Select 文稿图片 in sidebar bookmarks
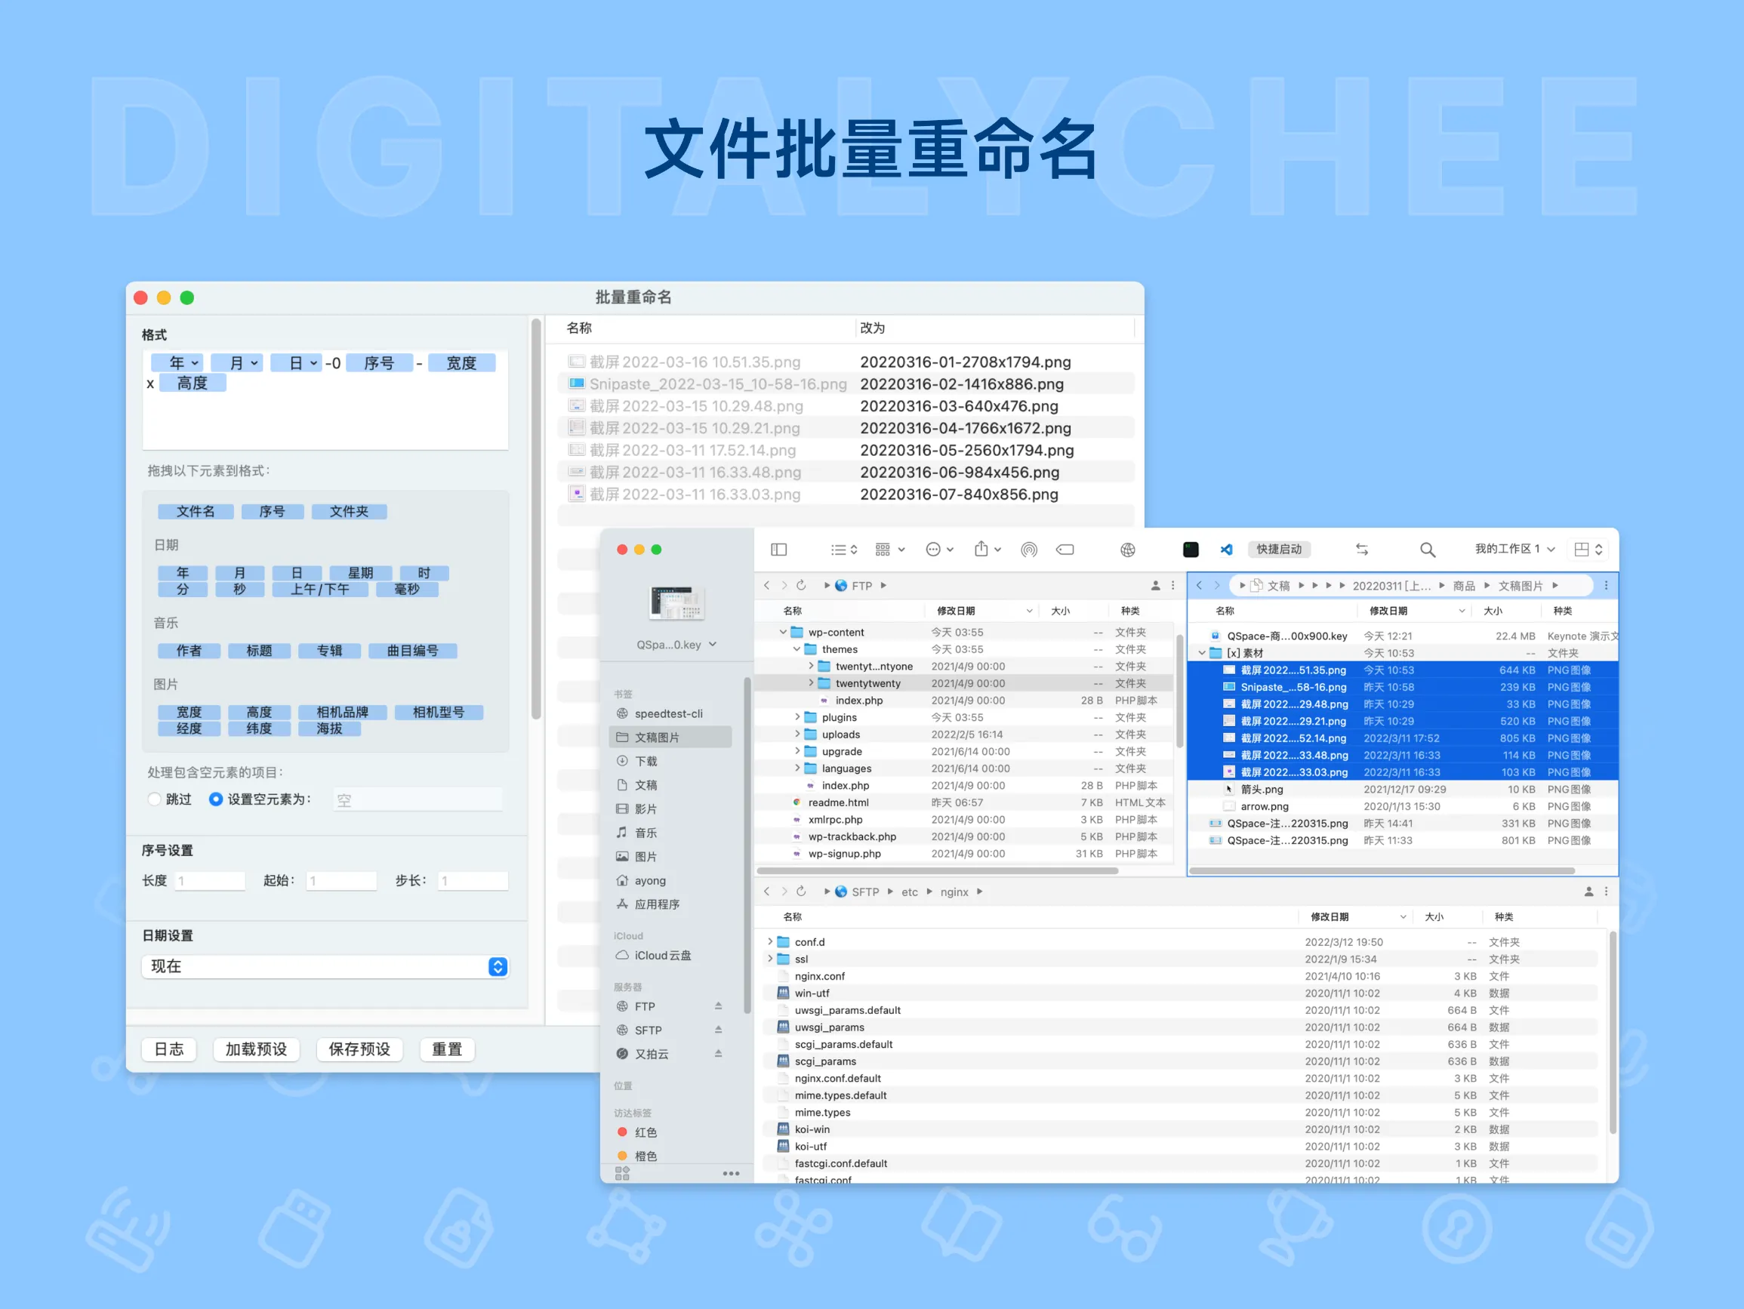 click(x=657, y=738)
